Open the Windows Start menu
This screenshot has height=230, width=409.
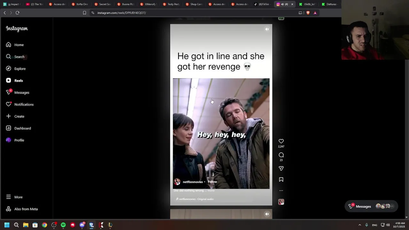(x=7, y=225)
